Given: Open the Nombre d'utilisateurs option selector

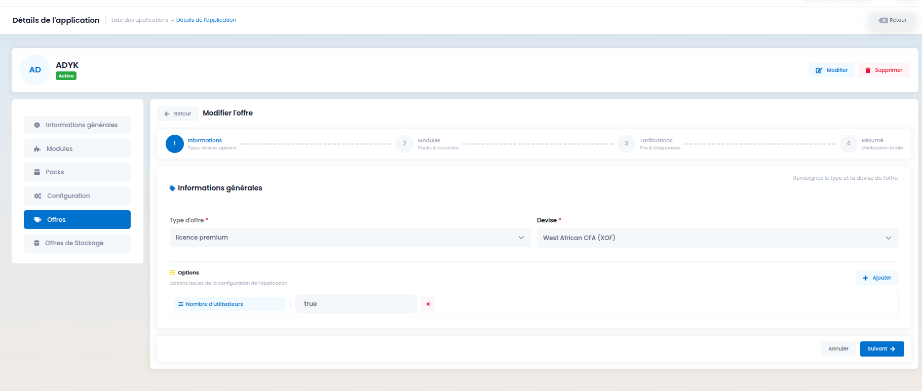Looking at the screenshot, I should point(230,304).
